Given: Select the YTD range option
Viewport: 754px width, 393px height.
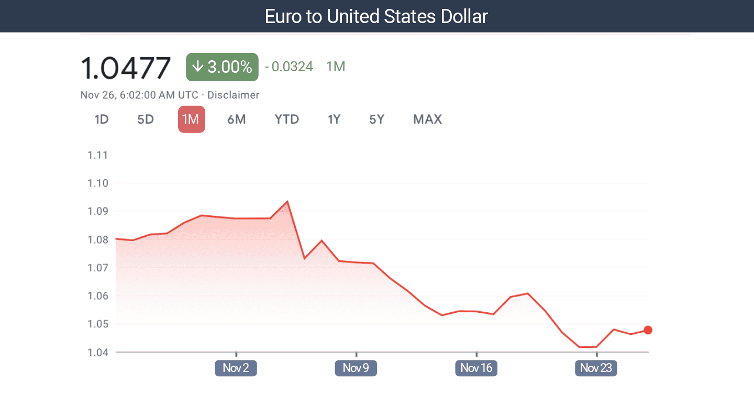Looking at the screenshot, I should 287,119.
